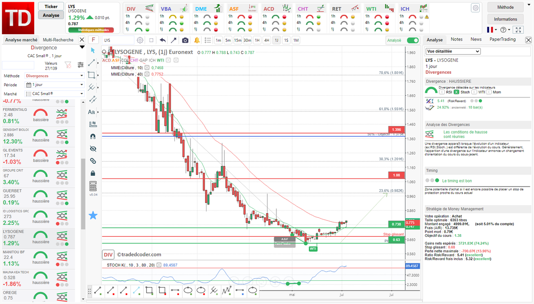Click the Informations button
534x304 pixels.
(x=506, y=19)
